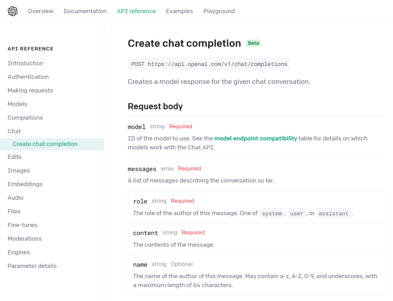
Task: Open the Overview tab
Action: pos(41,11)
